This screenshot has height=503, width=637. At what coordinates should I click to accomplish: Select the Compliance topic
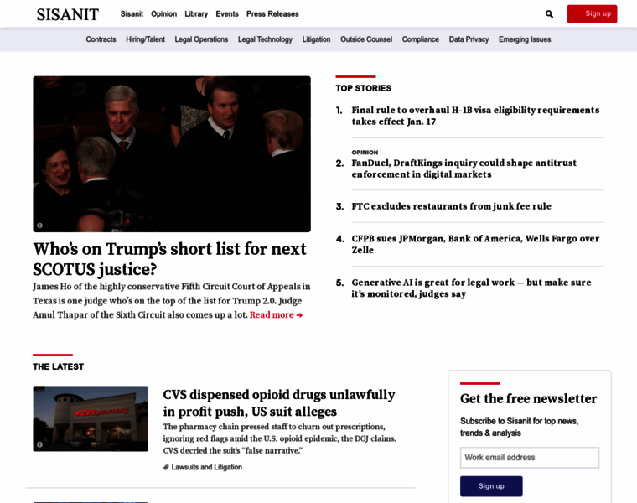click(421, 39)
